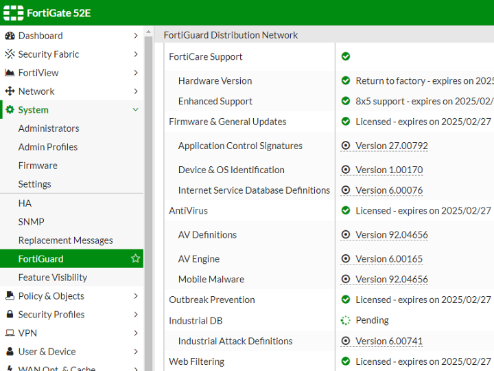494x371 pixels.
Task: Collapse the System menu chevron
Action: click(x=135, y=110)
